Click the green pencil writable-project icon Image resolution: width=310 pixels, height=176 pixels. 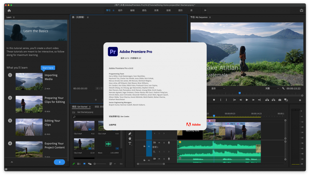tap(74, 164)
